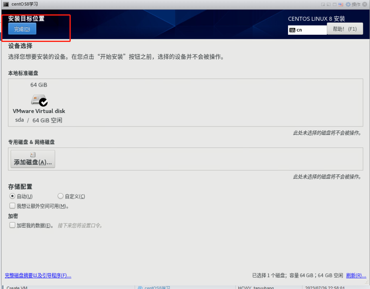Image resolution: width=370 pixels, height=289 pixels.
Task: Click the 添加磁盘(A)... add disk button
Action: (x=33, y=159)
